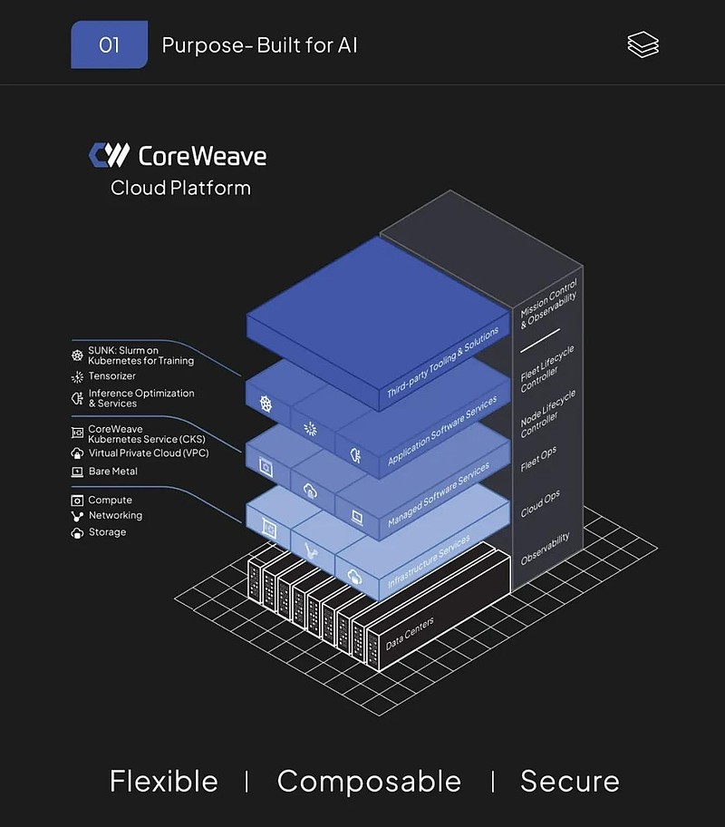
Task: Click 'Cloud Ops' on side panel
Action: 540,504
